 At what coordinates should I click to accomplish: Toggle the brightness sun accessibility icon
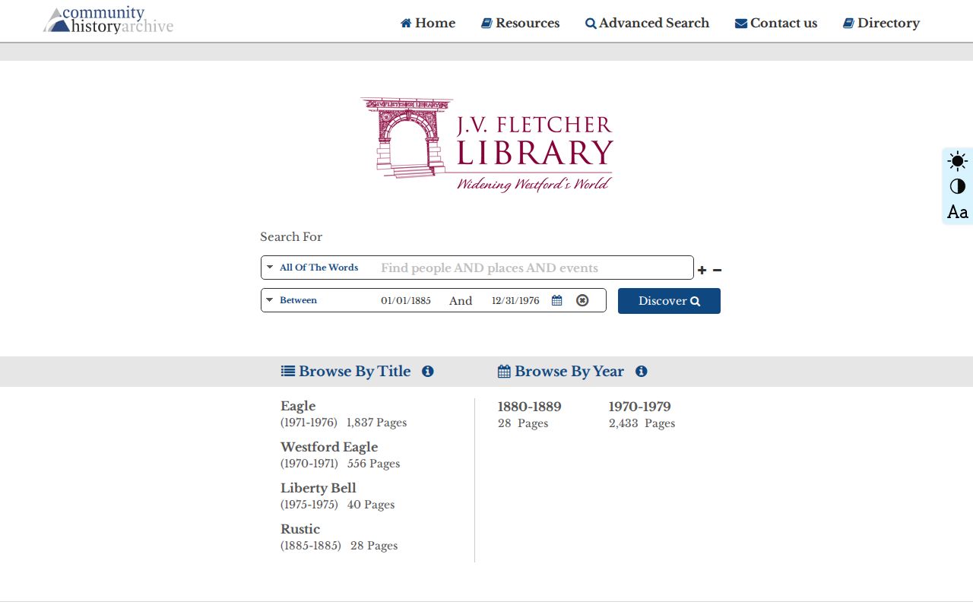(x=958, y=161)
